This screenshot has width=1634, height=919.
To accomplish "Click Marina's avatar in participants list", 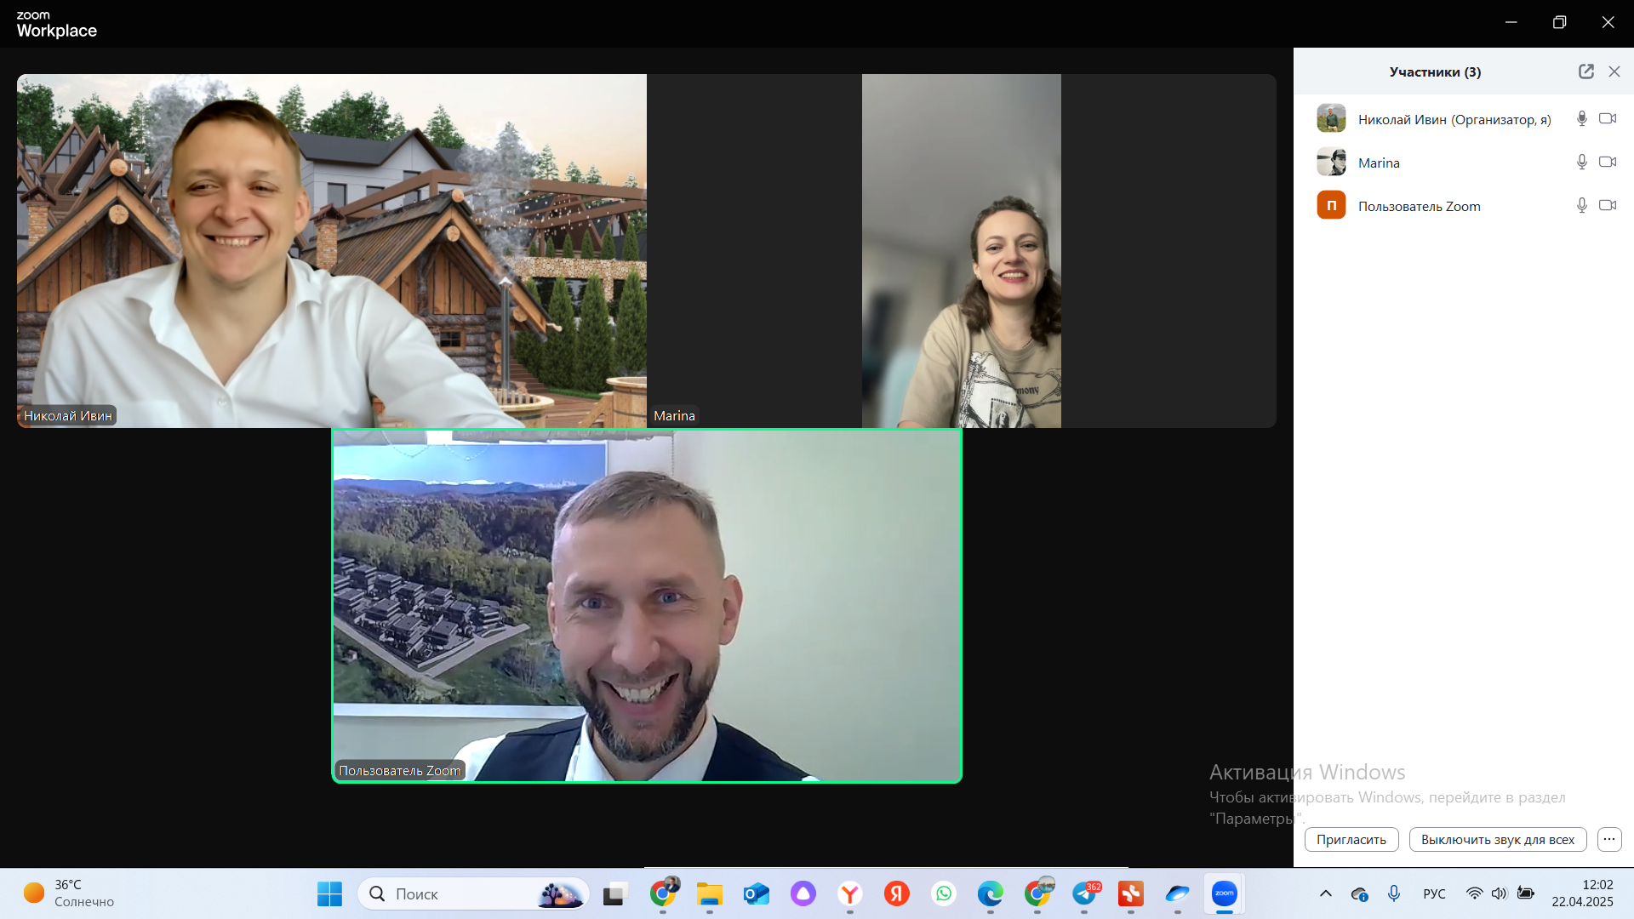I will pyautogui.click(x=1331, y=162).
